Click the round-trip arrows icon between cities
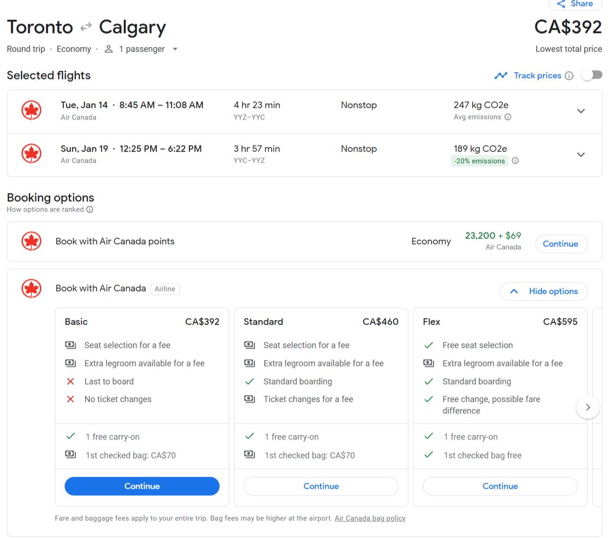This screenshot has width=608, height=538. point(86,27)
